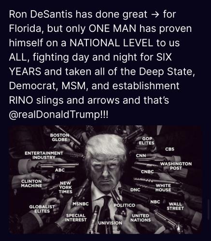Click the 'UNITED NATIONS' label
The height and width of the screenshot is (241, 211).
[x=141, y=218]
